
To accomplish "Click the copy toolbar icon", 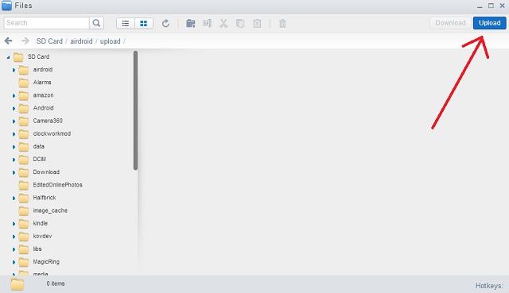I will [x=240, y=23].
